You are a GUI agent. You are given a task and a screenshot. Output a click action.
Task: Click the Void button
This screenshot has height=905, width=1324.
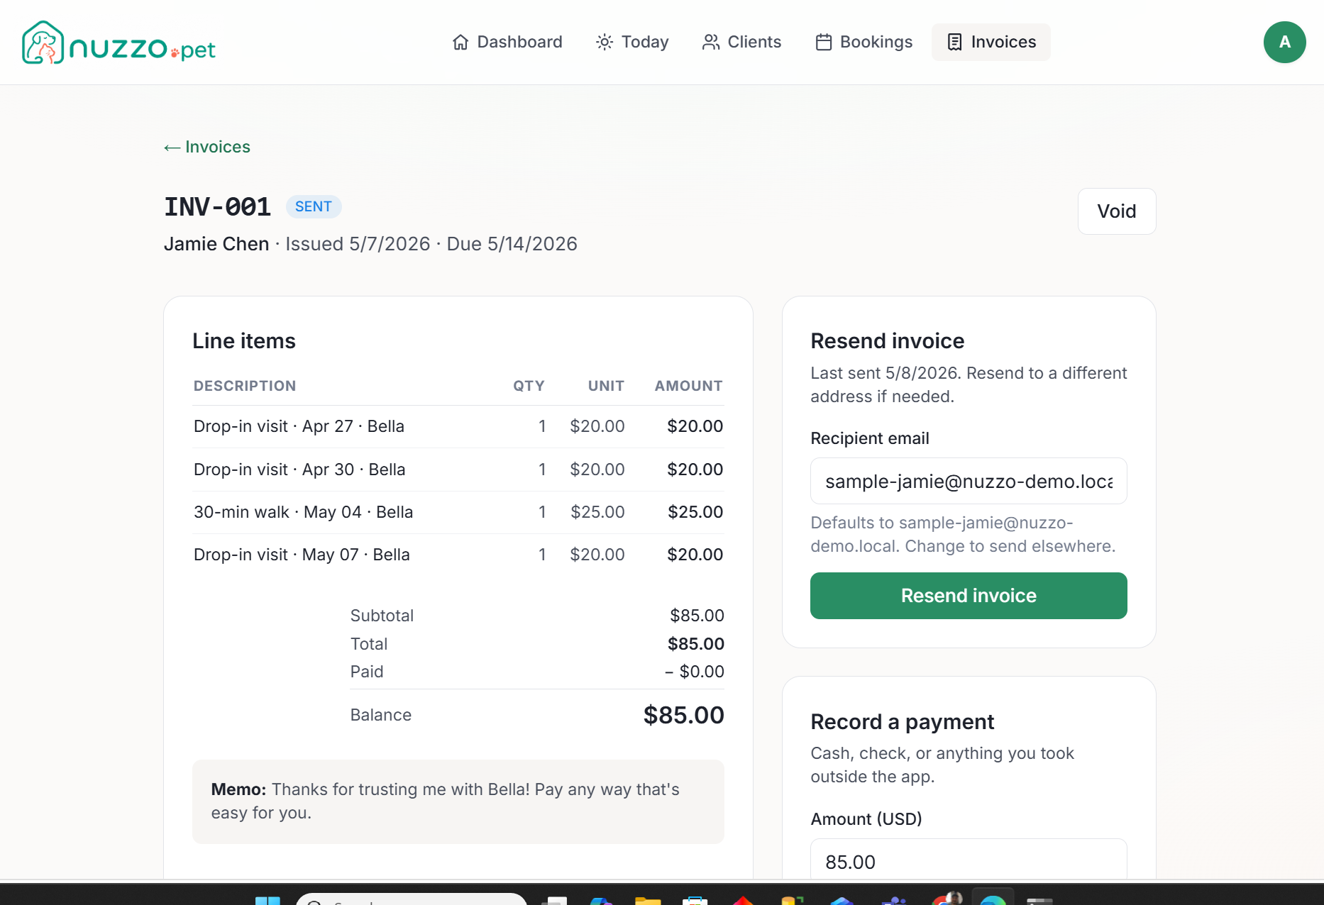[1116, 211]
